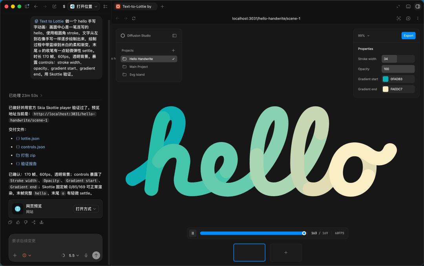Adjust the Stroke width slider field
The width and height of the screenshot is (424, 266).
(398, 59)
